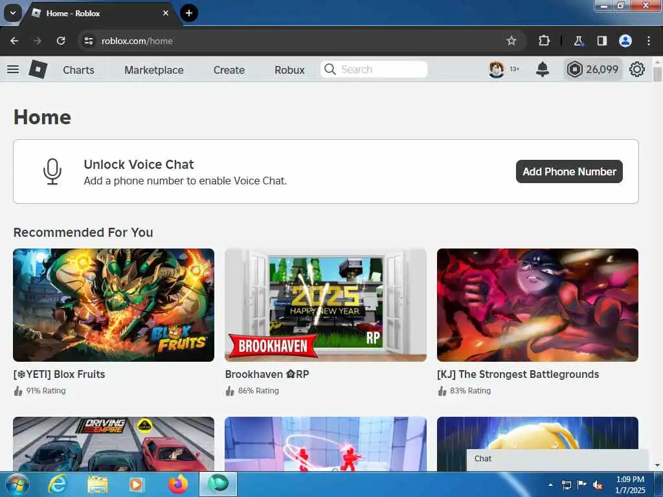Open the Driving Empire game thumbnail
Screen dimensions: 663x497
[x=114, y=444]
